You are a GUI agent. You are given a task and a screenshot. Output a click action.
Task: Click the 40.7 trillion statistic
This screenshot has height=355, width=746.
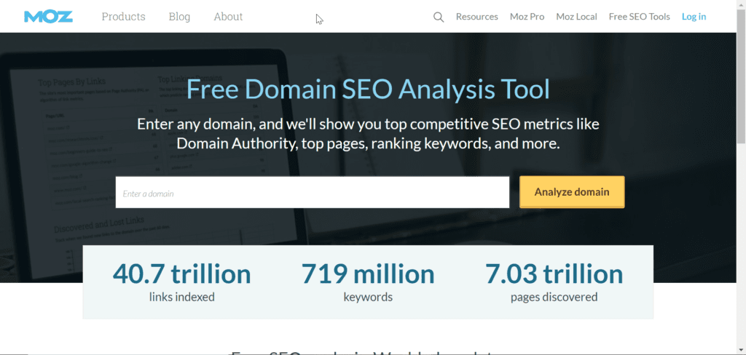[x=181, y=274]
